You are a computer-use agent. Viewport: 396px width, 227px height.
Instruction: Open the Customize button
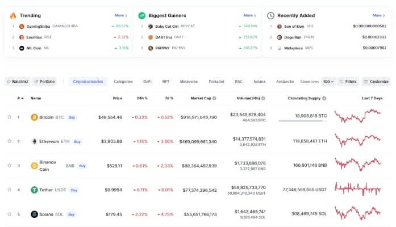(x=376, y=82)
